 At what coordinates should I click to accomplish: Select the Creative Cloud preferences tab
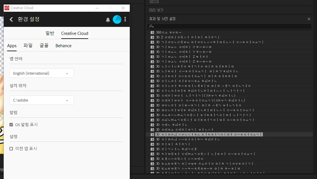[75, 33]
